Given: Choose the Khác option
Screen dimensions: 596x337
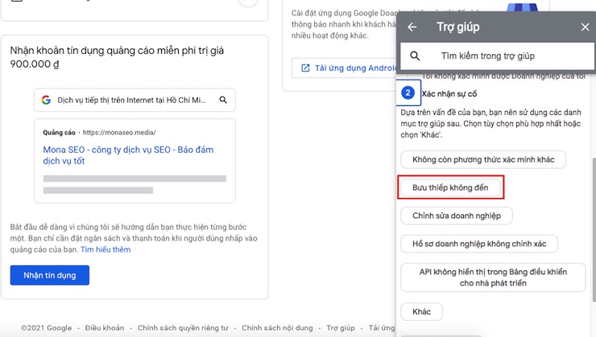Looking at the screenshot, I should tap(421, 311).
